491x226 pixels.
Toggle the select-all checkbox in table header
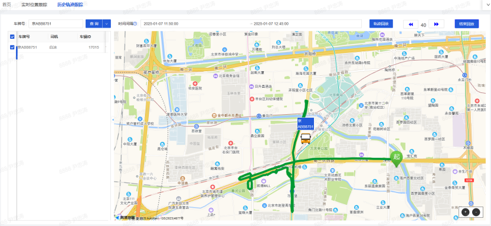(x=12, y=37)
